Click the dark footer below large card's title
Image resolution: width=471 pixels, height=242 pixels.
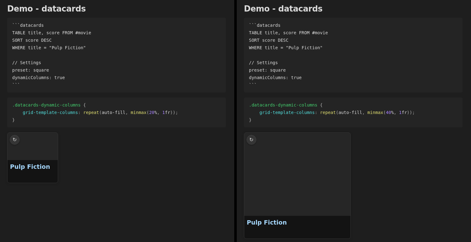[297, 233]
